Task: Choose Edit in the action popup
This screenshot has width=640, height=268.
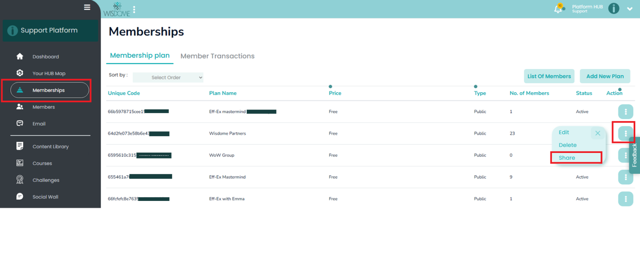Action: (x=564, y=132)
